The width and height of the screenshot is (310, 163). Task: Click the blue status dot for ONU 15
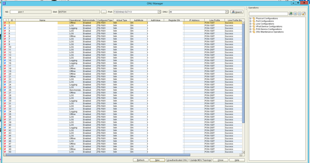pyautogui.click(x=5, y=61)
